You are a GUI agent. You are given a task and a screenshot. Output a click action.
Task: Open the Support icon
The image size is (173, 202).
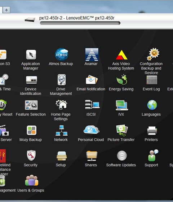click(x=153, y=156)
